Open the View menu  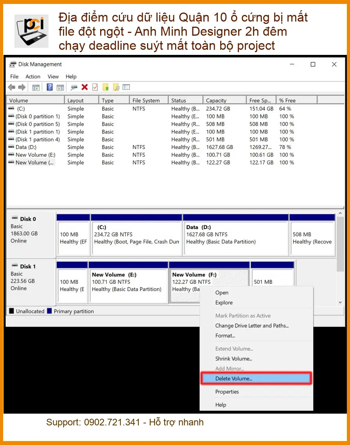coord(53,76)
